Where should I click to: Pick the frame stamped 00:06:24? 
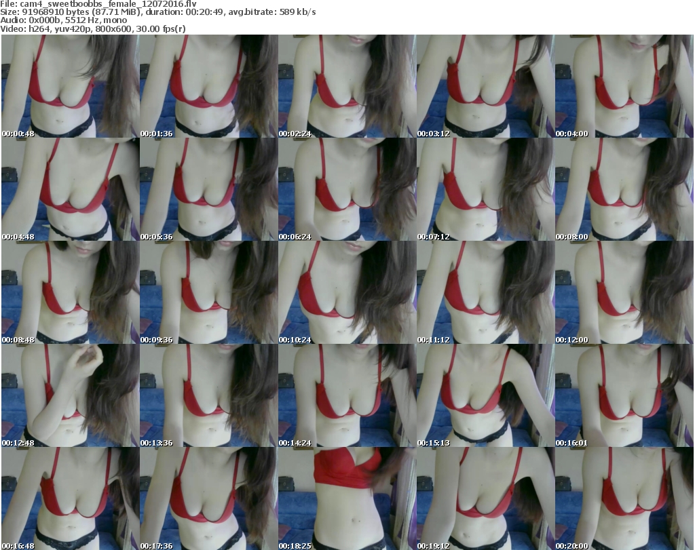click(x=347, y=189)
